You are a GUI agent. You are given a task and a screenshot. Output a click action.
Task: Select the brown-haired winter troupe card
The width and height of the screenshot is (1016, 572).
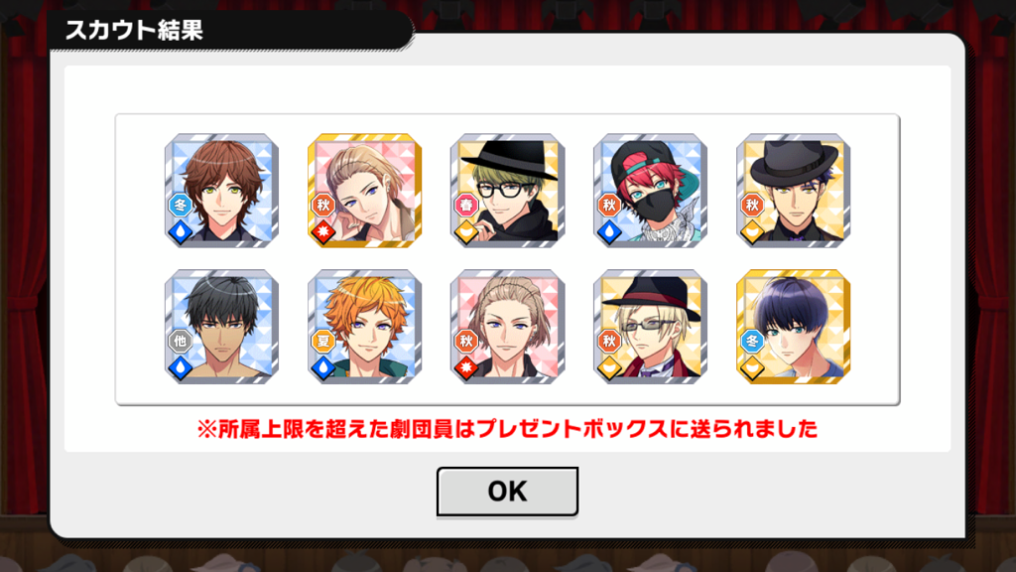coord(221,191)
